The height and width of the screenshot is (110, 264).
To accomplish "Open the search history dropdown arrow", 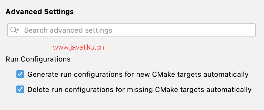I will tap(18, 30).
